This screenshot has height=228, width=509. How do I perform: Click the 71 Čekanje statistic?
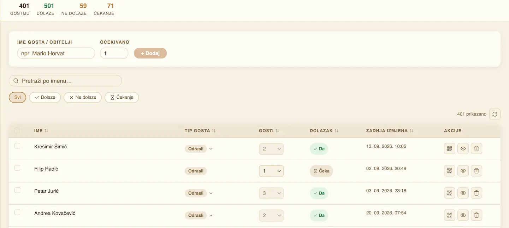[x=104, y=9]
